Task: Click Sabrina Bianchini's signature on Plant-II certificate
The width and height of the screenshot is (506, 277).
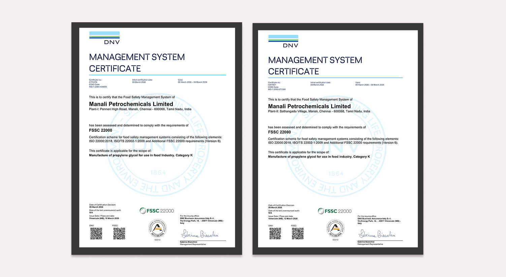Action: [x=377, y=234]
